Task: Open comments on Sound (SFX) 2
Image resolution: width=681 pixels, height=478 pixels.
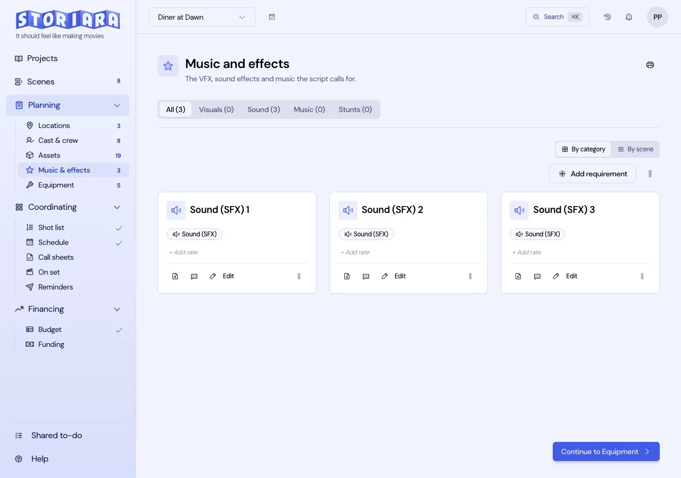Action: point(366,276)
